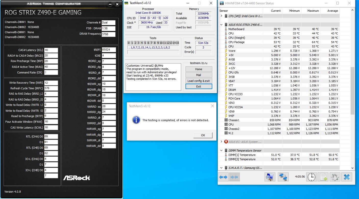
Task: Click the blue expand-arrows button in HWiNFO64
Action: [x=223, y=177]
